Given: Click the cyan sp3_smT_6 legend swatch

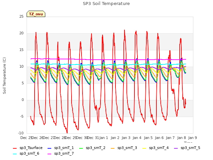Looking at the screenshot, I should pyautogui.click(x=15, y=154).
